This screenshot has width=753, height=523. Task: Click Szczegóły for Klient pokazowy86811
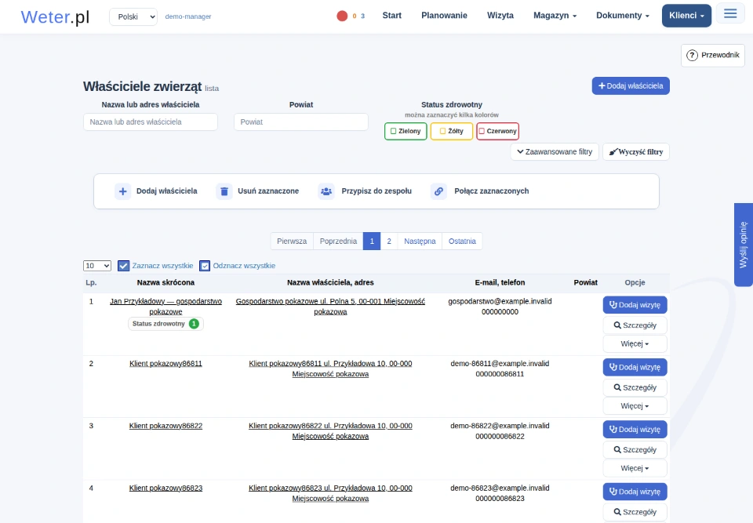pos(635,387)
